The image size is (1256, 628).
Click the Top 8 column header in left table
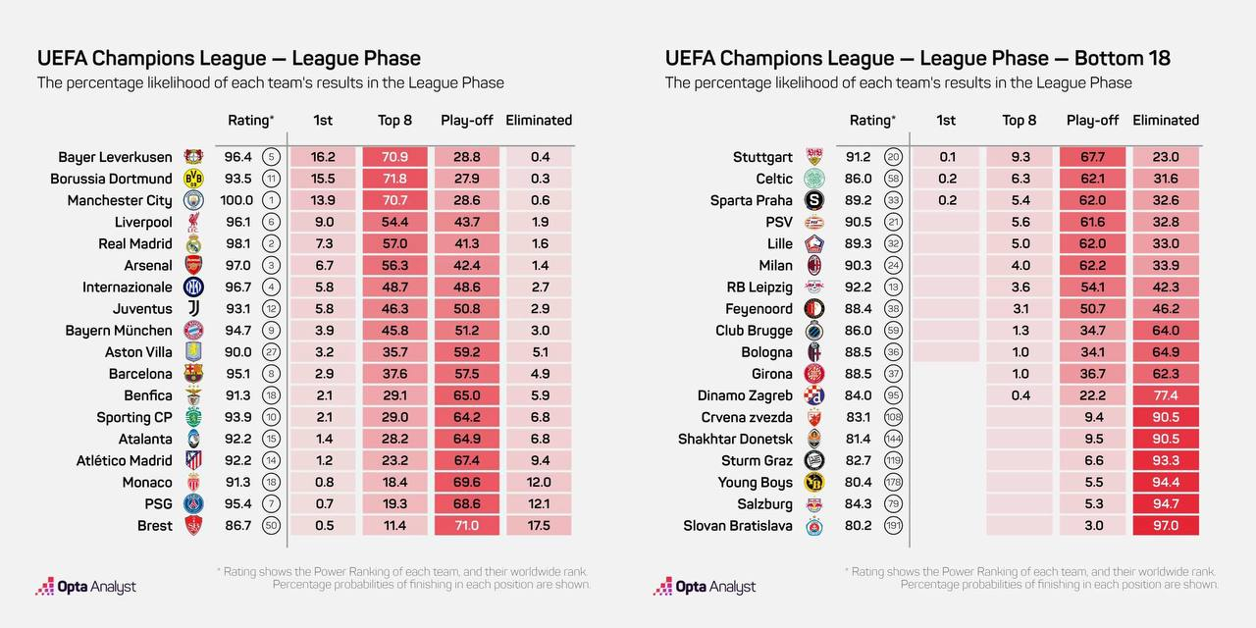pyautogui.click(x=394, y=120)
